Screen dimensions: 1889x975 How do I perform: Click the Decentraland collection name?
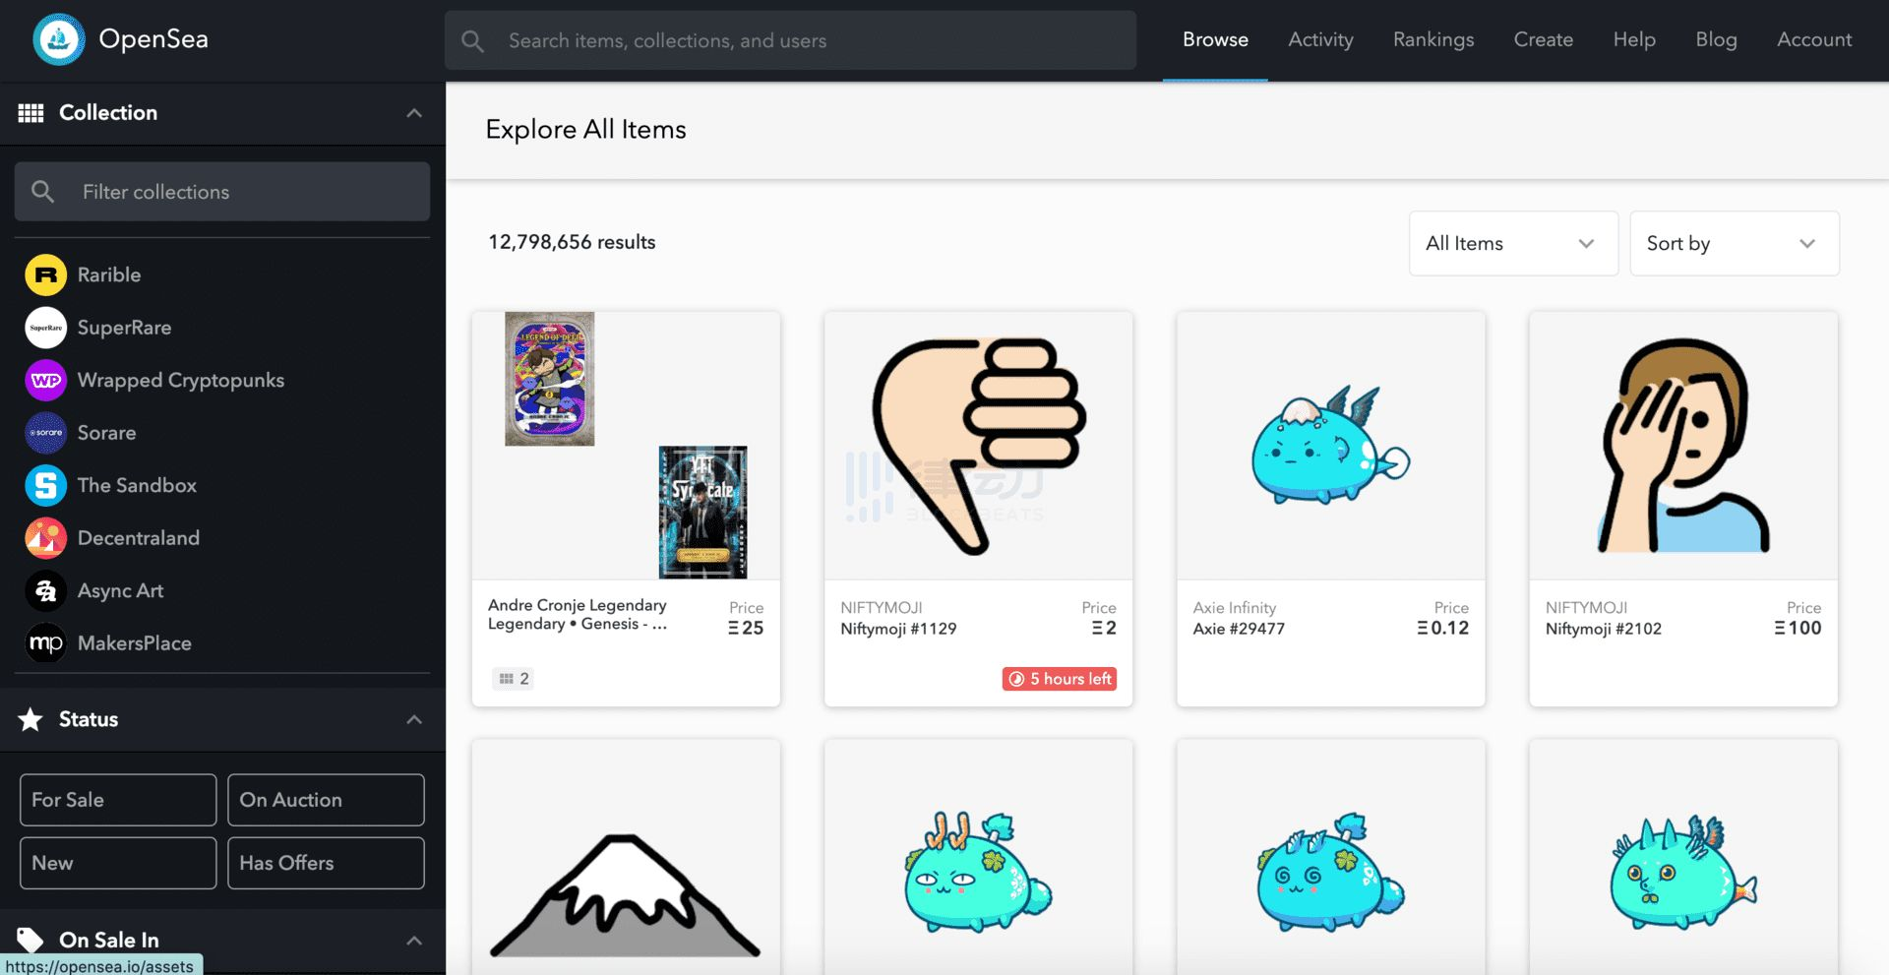tap(139, 538)
